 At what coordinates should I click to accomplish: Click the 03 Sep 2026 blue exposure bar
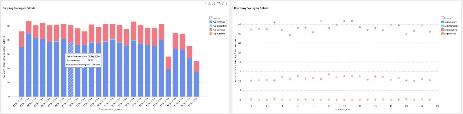tap(29, 65)
